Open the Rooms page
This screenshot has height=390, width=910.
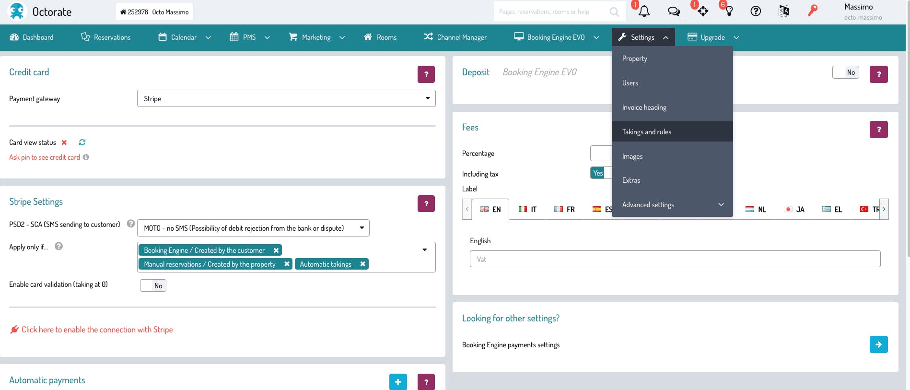click(380, 37)
